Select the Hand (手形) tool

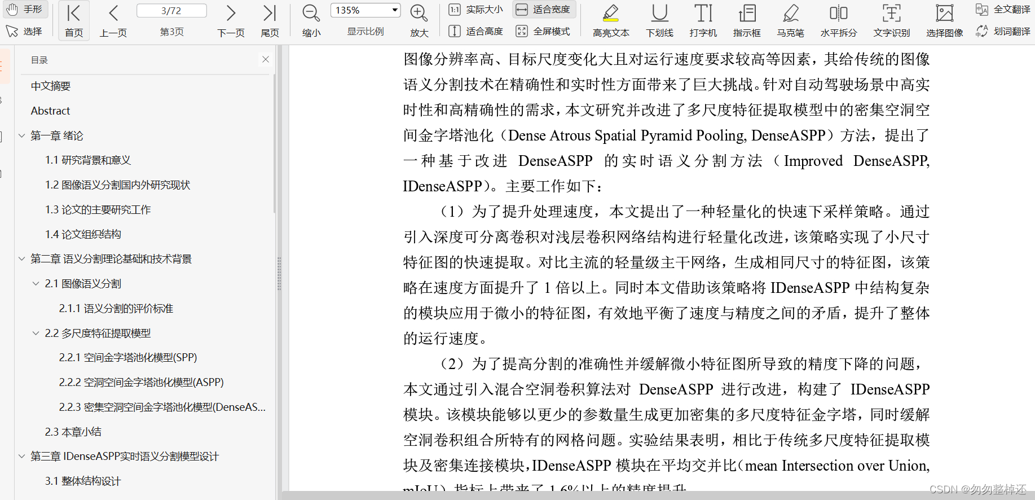[25, 10]
